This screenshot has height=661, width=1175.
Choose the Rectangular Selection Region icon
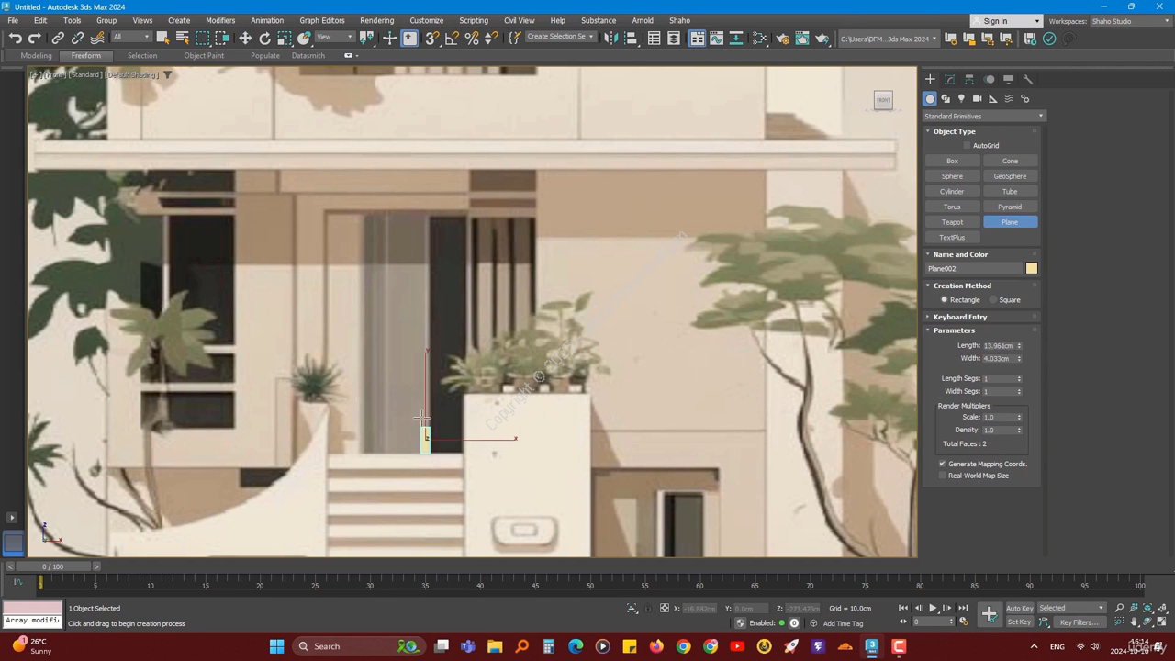pyautogui.click(x=203, y=39)
